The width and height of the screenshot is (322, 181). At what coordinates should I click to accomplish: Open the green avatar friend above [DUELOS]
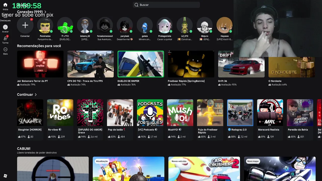65,25
